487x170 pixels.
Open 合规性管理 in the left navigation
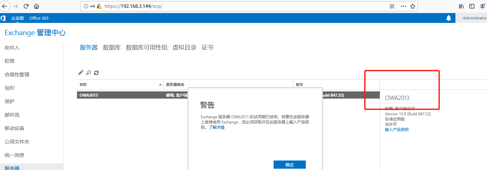17,74
